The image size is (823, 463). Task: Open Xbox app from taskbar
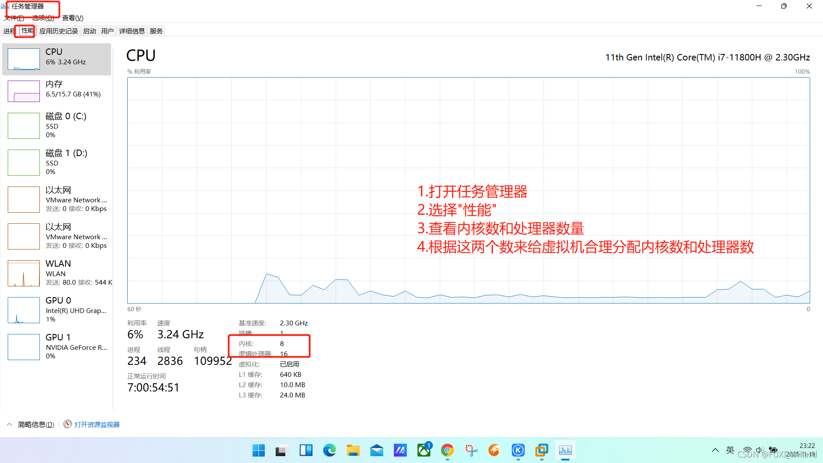tap(424, 450)
